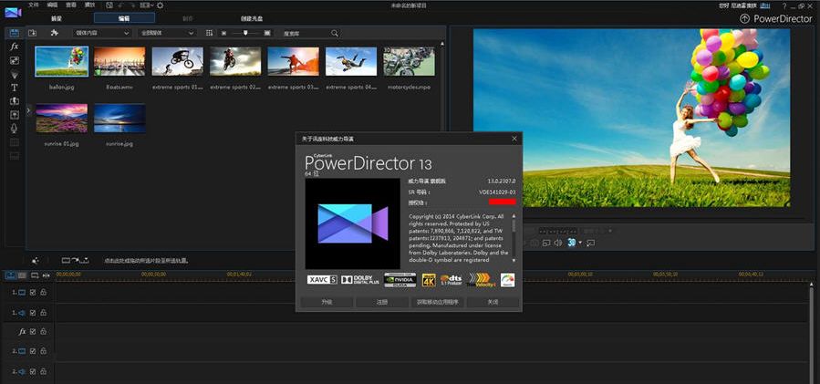Open the 文件 File menu
Viewport: 820px width, 384px height.
point(34,5)
